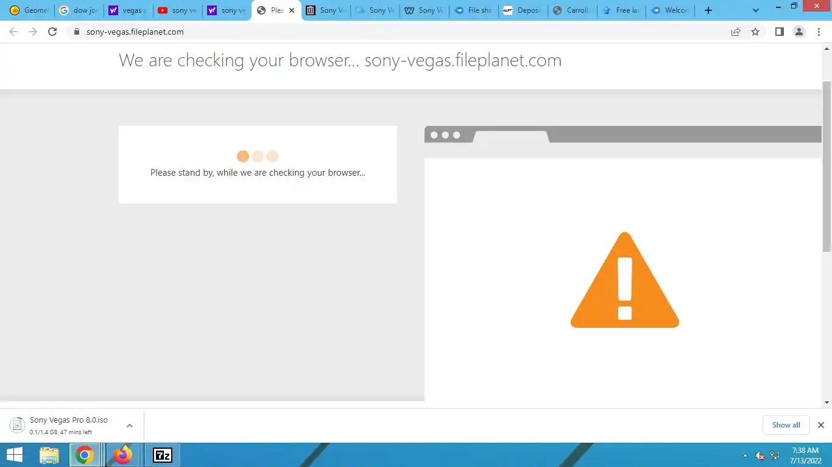This screenshot has height=467, width=832.
Task: Open the Carroll tab
Action: pyautogui.click(x=571, y=10)
